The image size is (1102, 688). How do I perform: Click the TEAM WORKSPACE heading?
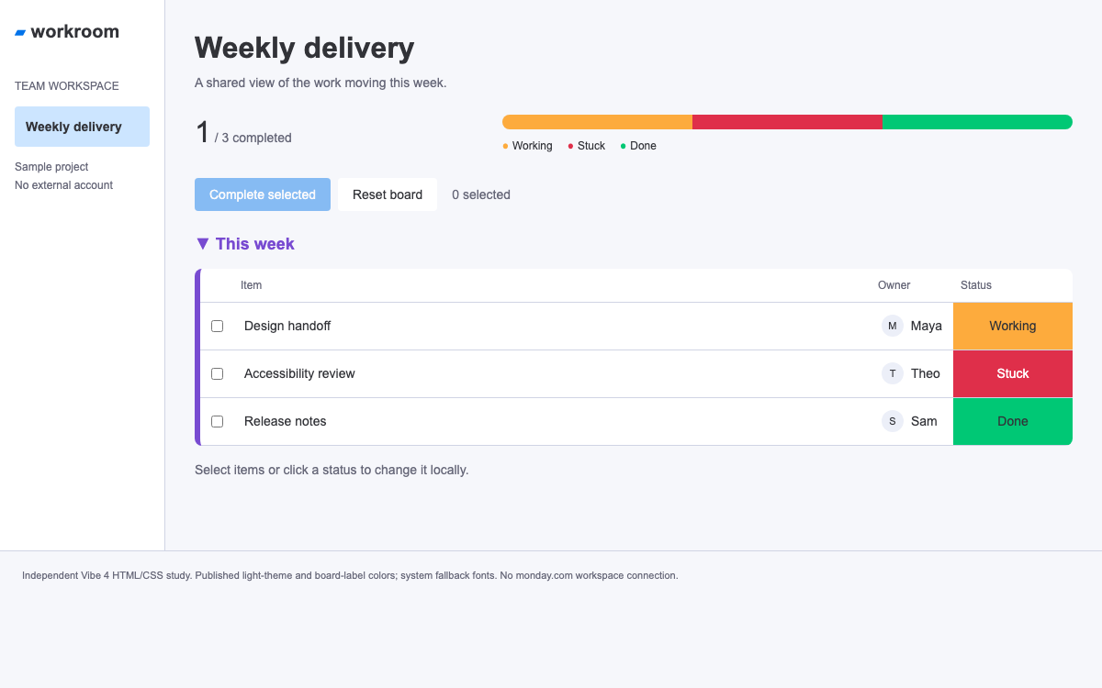67,86
